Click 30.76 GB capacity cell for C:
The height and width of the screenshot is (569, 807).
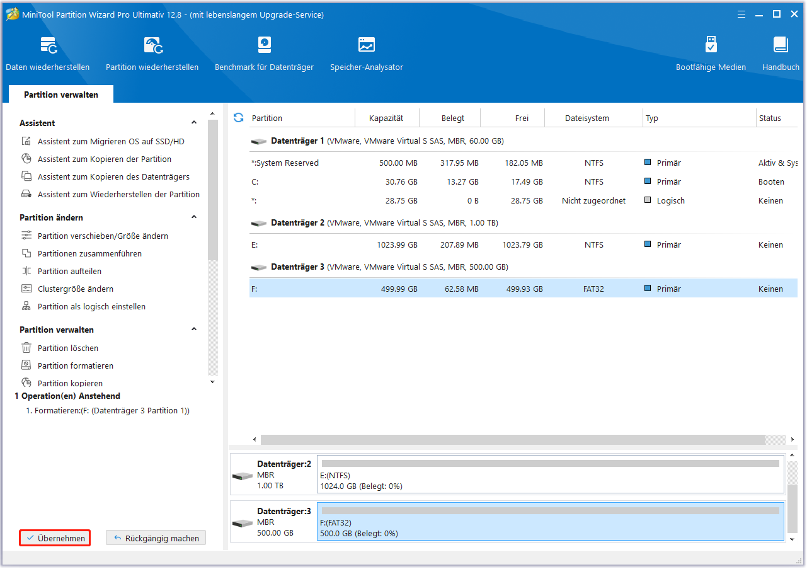click(400, 182)
